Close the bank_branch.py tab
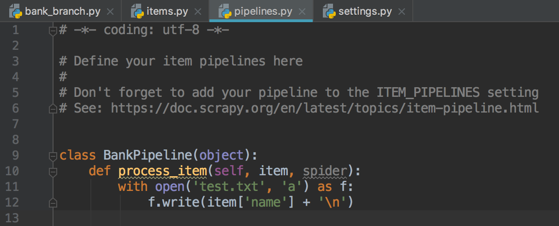The image size is (559, 226). pyautogui.click(x=110, y=12)
